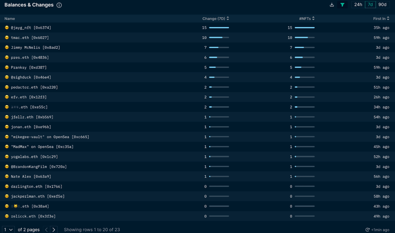395x233 pixels.
Task: Click the refresh icon near <1min ago
Action: pos(367,230)
